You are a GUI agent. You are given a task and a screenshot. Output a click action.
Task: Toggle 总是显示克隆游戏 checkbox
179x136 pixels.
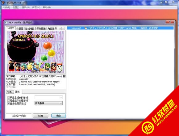pyautogui.click(x=8, y=100)
